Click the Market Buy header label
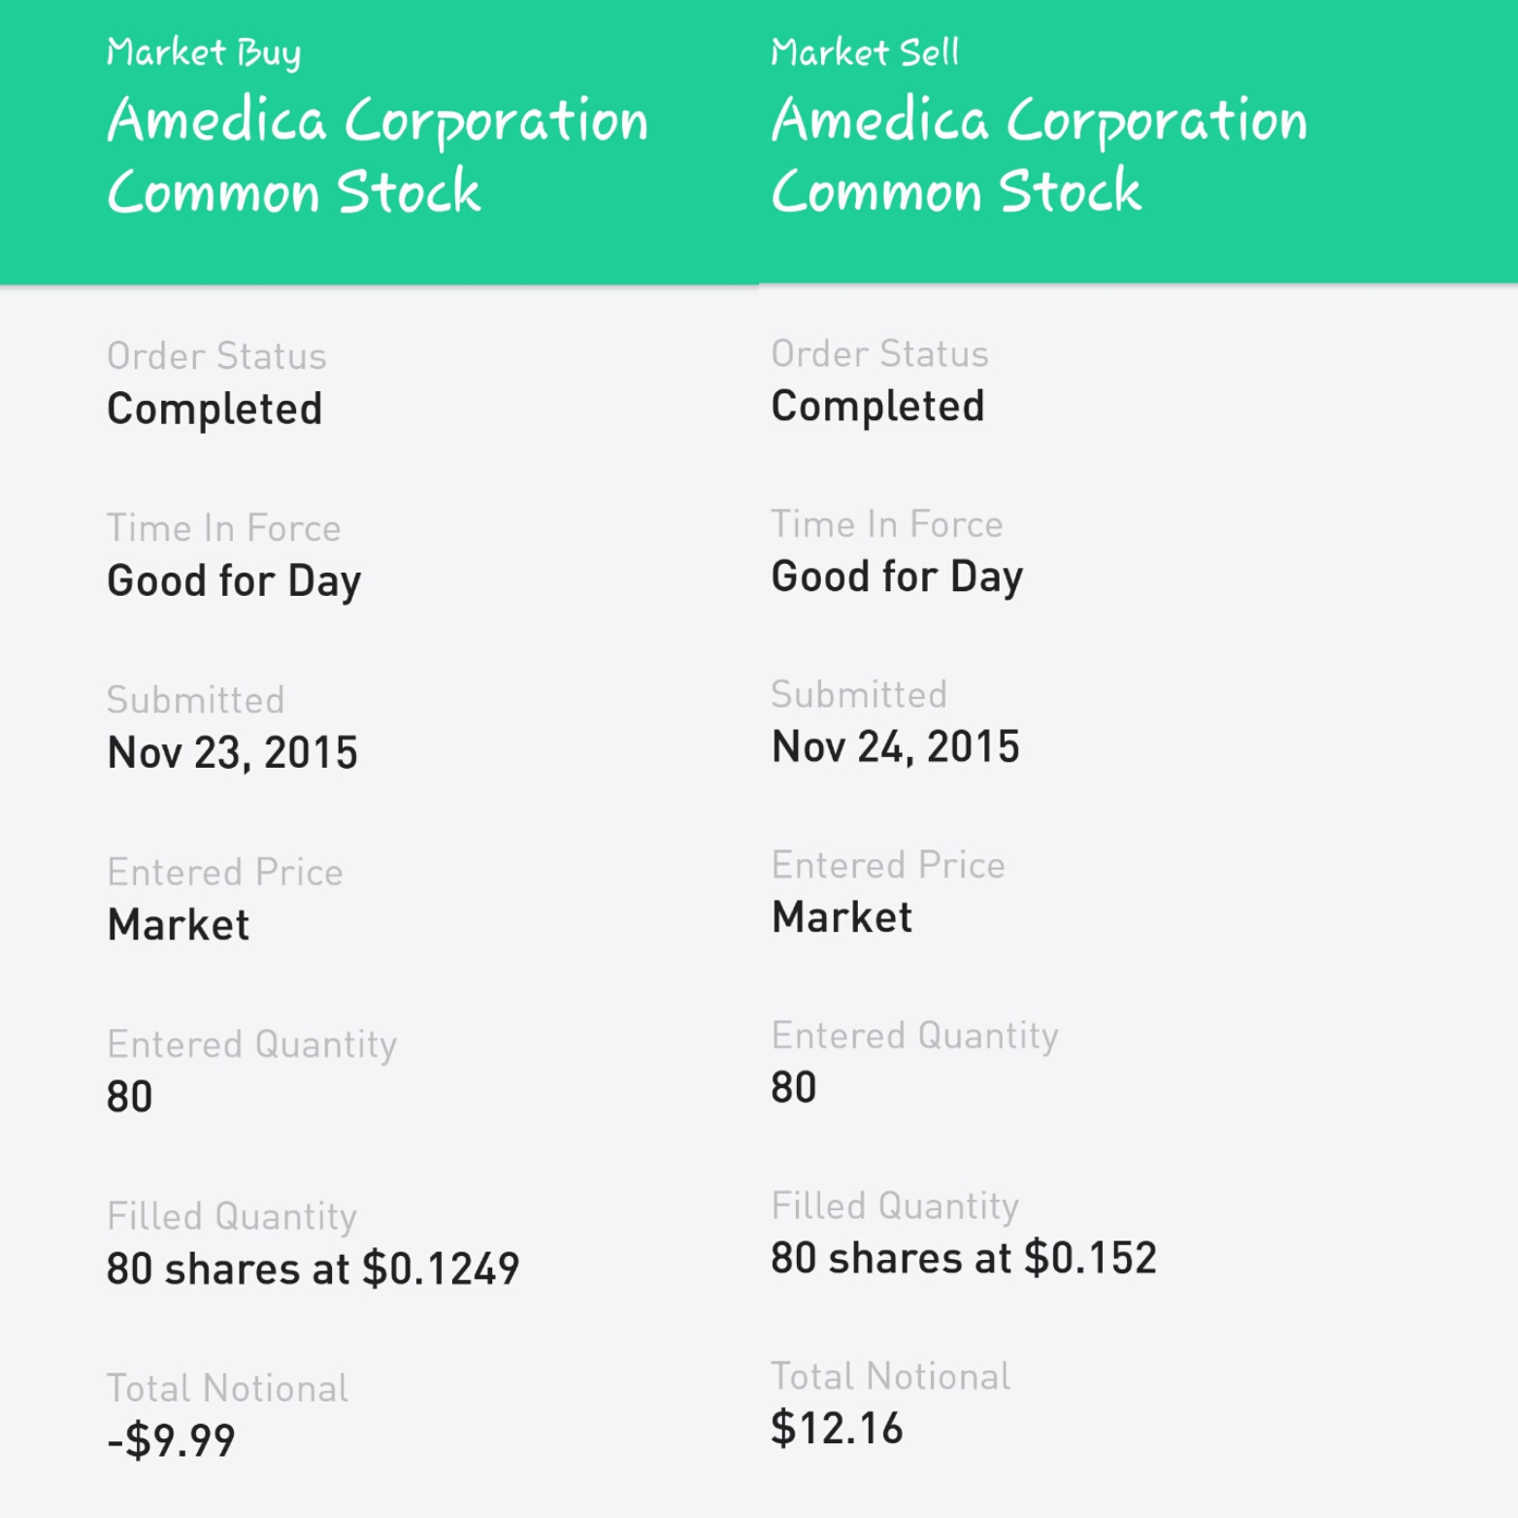The image size is (1518, 1518). click(x=204, y=52)
